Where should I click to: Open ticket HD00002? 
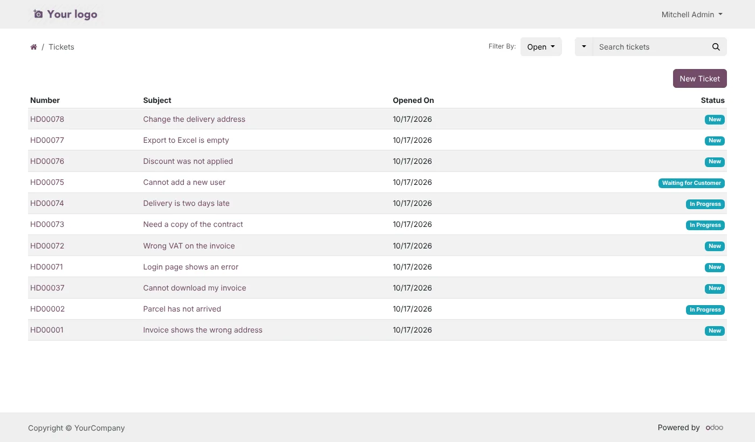(x=47, y=309)
